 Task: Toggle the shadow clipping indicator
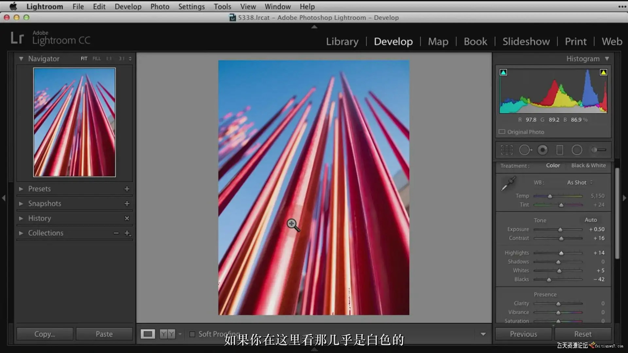coord(503,73)
